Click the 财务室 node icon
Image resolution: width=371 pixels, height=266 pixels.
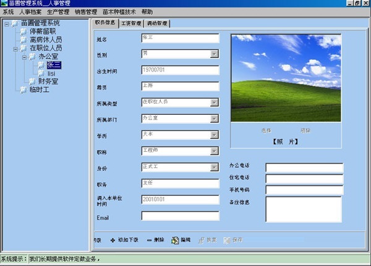tap(32, 81)
